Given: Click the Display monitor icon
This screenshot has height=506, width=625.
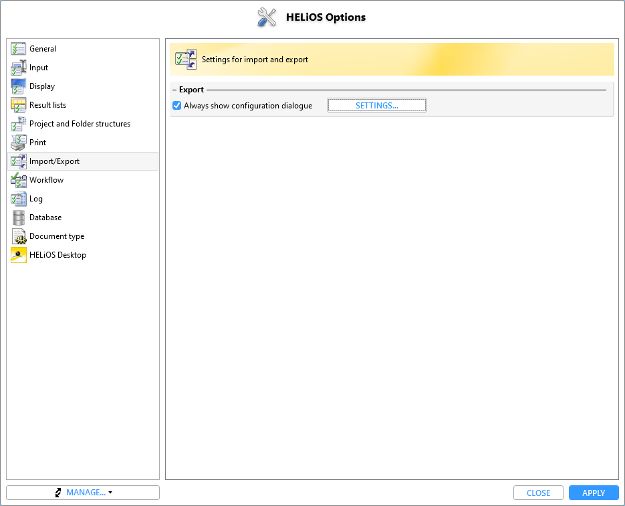Looking at the screenshot, I should 18,86.
